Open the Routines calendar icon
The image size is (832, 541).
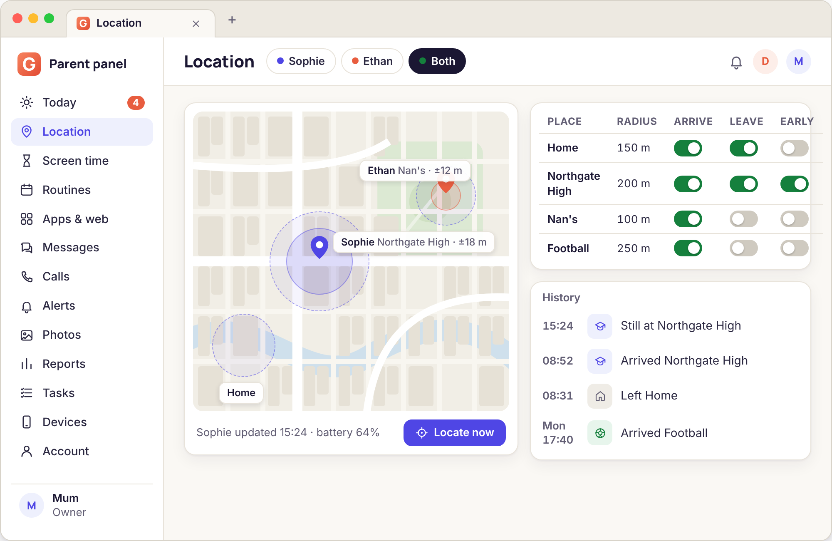pyautogui.click(x=27, y=190)
